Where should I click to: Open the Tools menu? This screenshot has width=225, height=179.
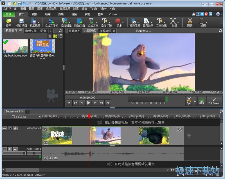(x=94, y=8)
